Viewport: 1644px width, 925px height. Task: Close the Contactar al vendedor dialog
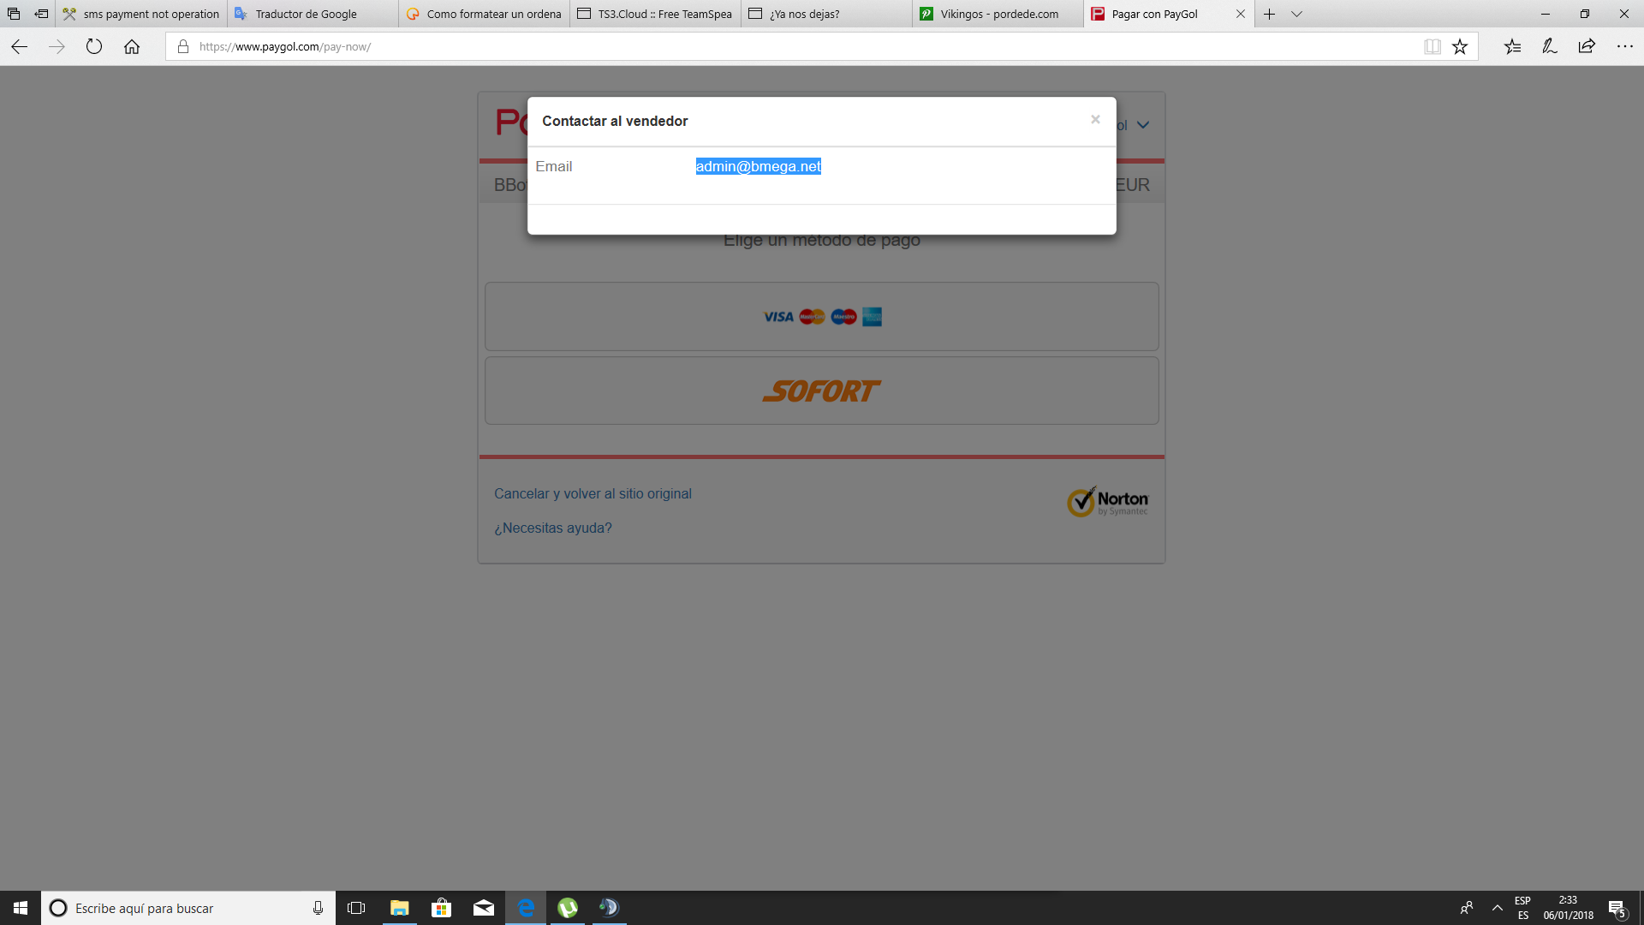pos(1095,120)
